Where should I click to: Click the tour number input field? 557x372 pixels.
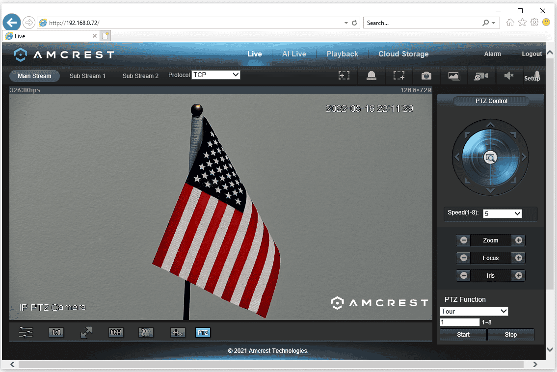click(x=460, y=322)
